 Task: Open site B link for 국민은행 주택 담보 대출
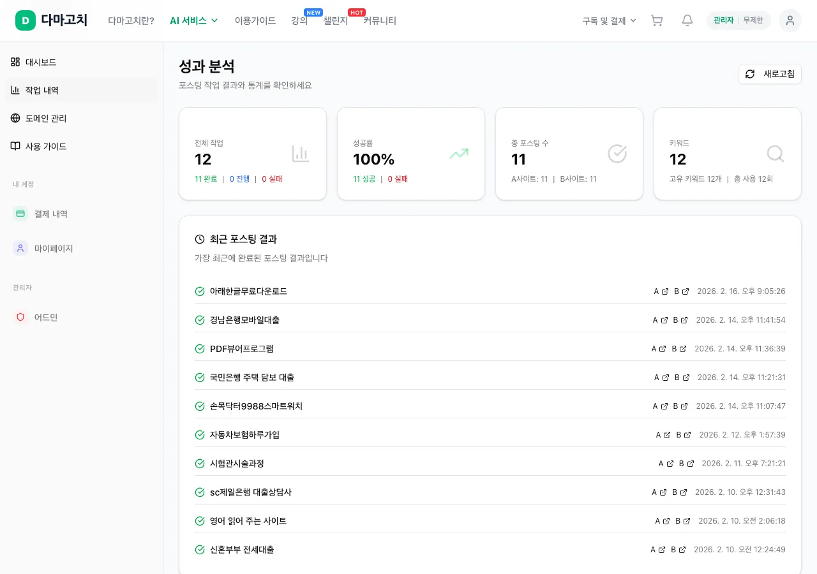click(x=682, y=378)
